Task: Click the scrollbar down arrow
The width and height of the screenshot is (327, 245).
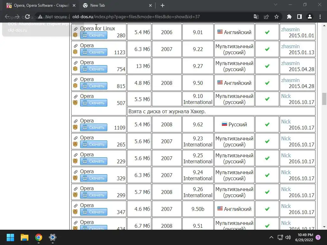Action: 324,227
